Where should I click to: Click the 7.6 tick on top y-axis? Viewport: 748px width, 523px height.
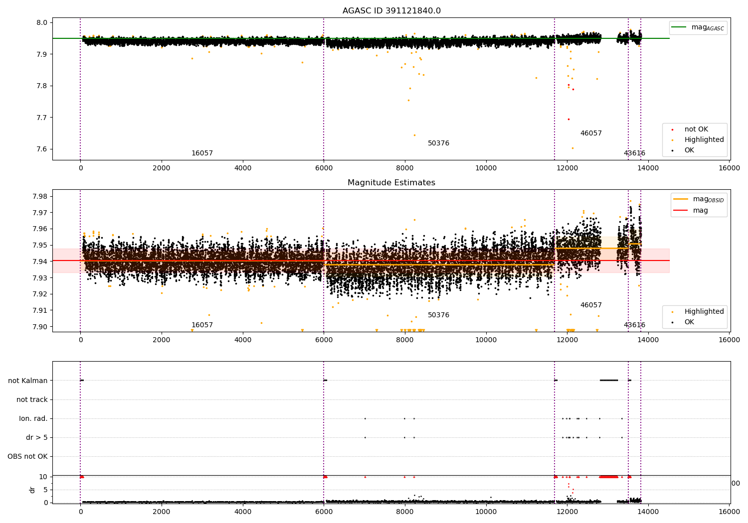(42, 149)
